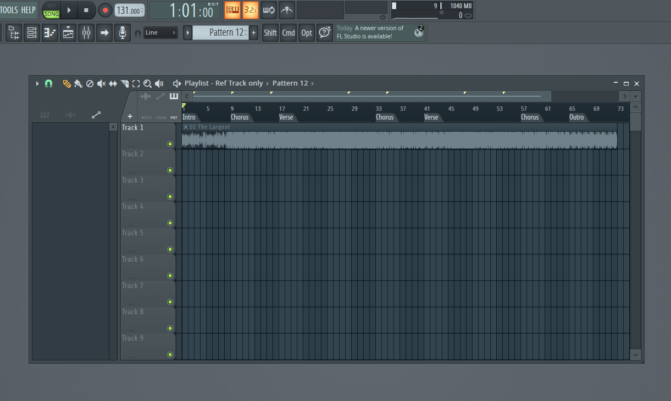Mute Track 1 using its green dot
This screenshot has height=401, width=671.
click(170, 144)
